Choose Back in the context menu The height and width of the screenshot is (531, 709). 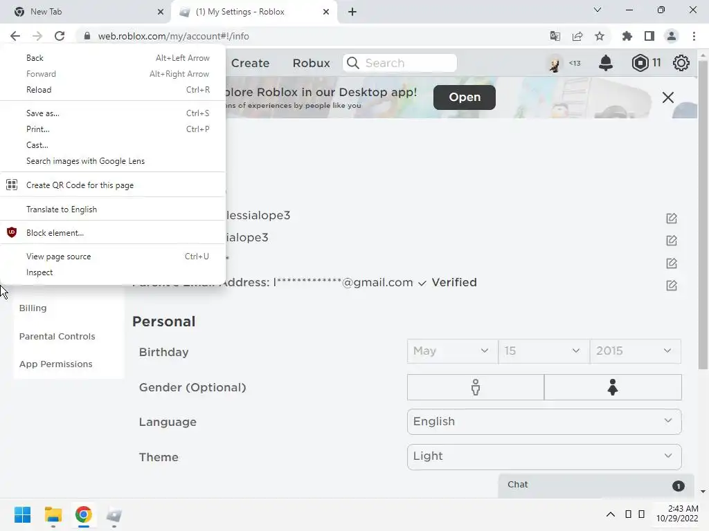[x=113, y=58]
